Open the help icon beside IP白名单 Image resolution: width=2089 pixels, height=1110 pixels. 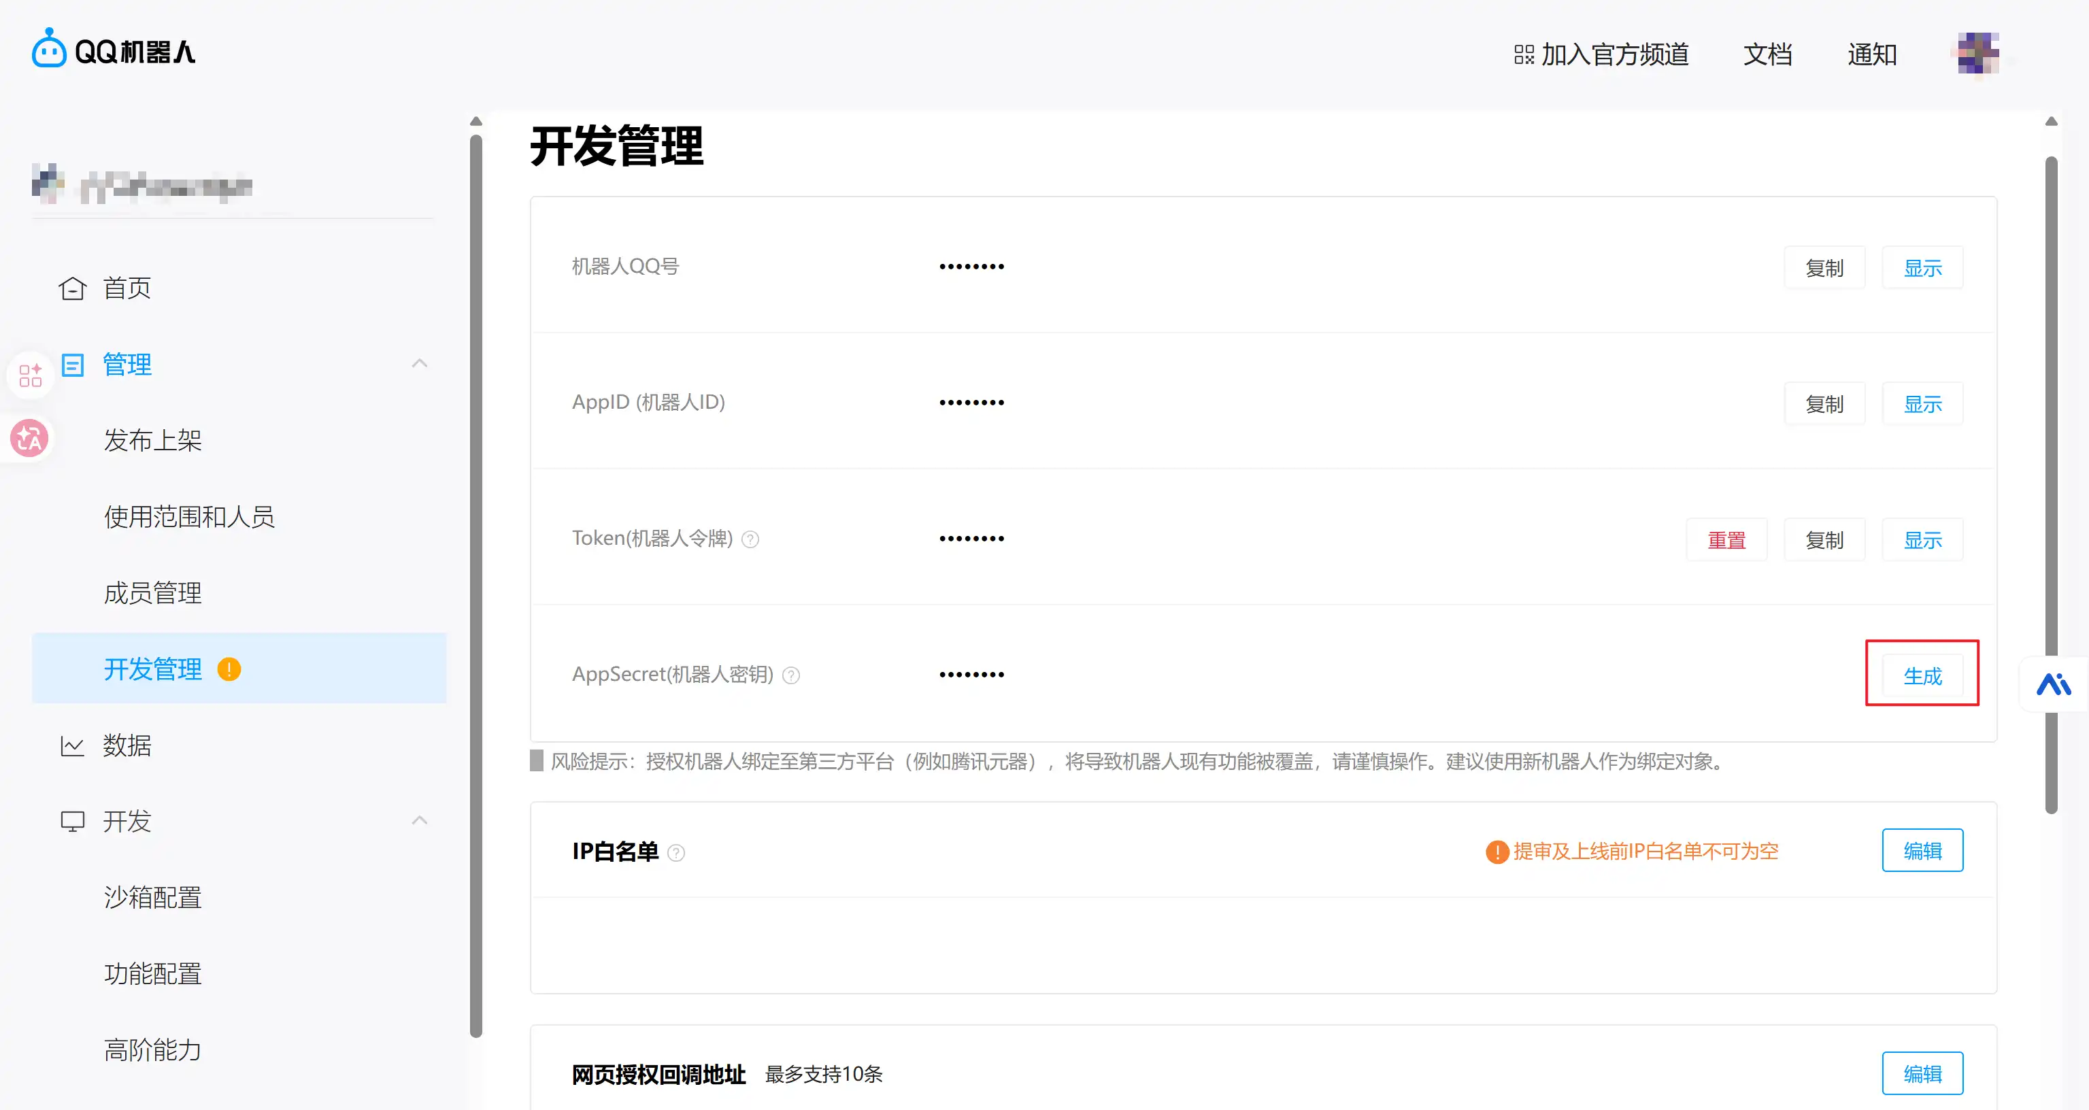(x=677, y=852)
